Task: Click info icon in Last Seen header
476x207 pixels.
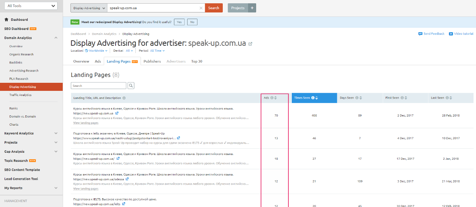Action: coord(447,98)
